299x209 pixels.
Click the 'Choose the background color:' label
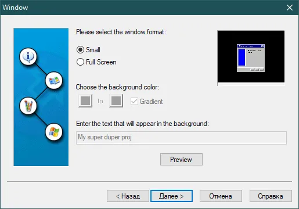117,87
